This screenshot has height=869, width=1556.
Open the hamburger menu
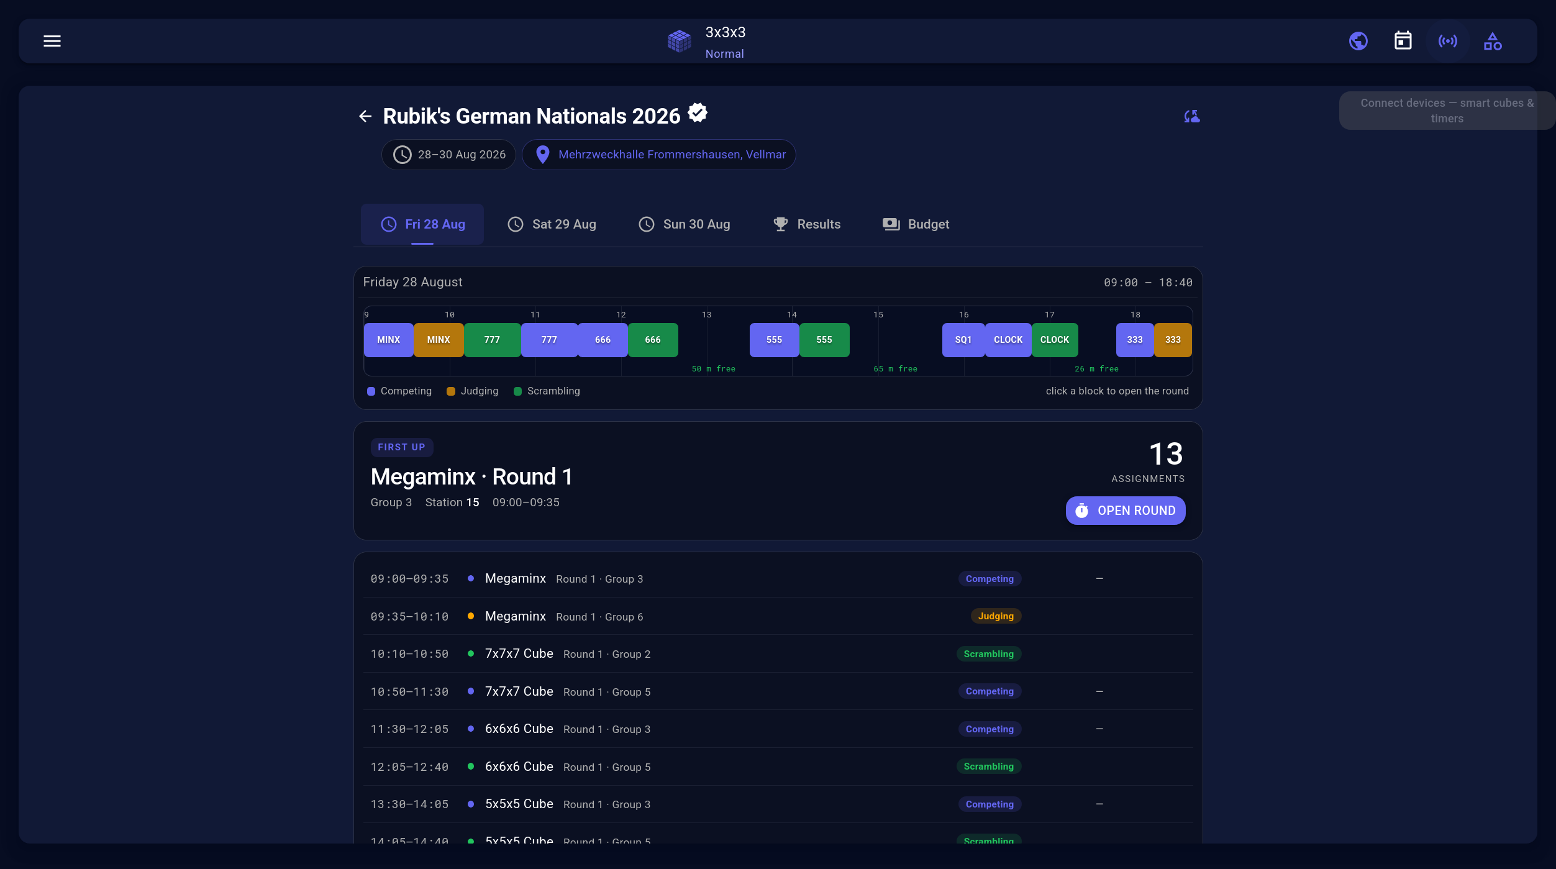(52, 41)
